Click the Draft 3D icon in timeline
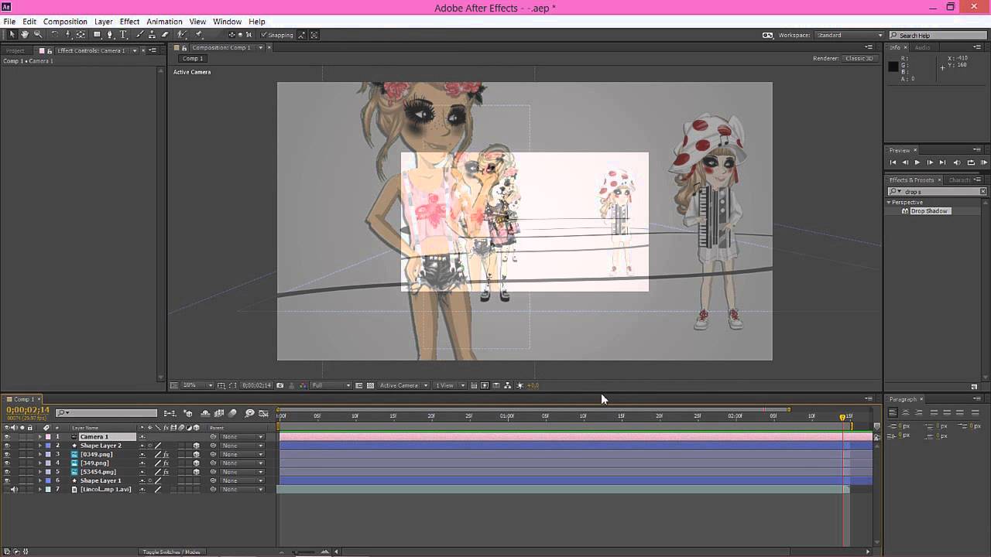Viewport: 991px width, 557px height. (188, 413)
